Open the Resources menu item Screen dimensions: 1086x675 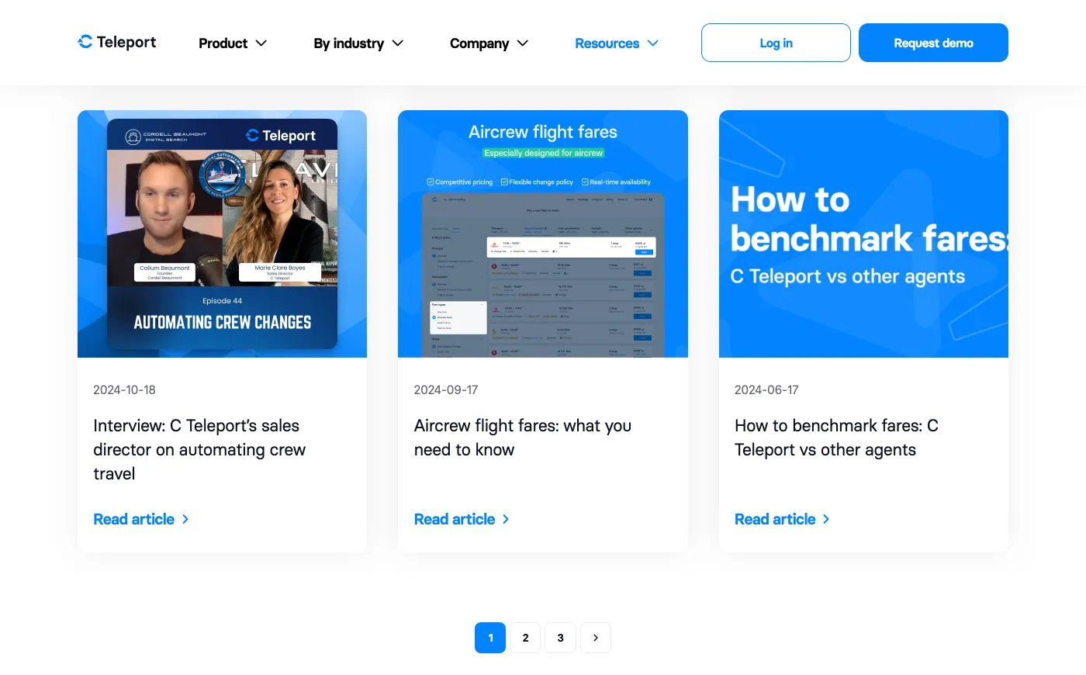(x=607, y=43)
